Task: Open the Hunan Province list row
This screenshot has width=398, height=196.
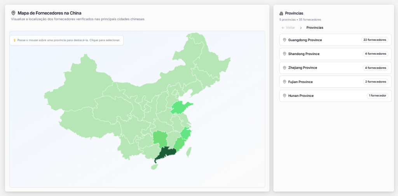Action: click(335, 96)
